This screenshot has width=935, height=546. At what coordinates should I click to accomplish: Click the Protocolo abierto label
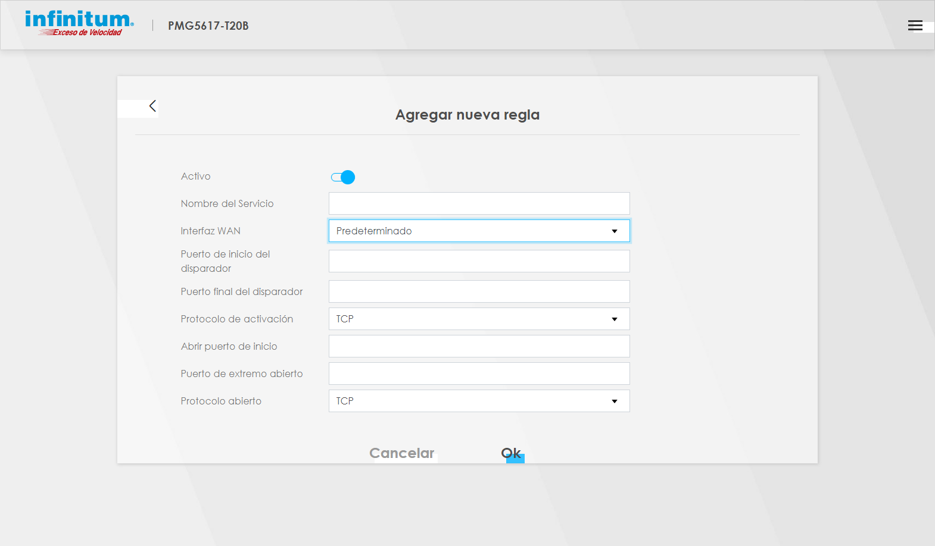click(x=221, y=401)
